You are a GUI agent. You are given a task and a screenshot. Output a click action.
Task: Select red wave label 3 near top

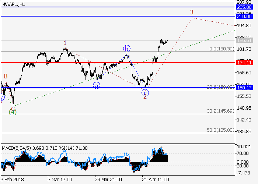pyautogui.click(x=192, y=12)
